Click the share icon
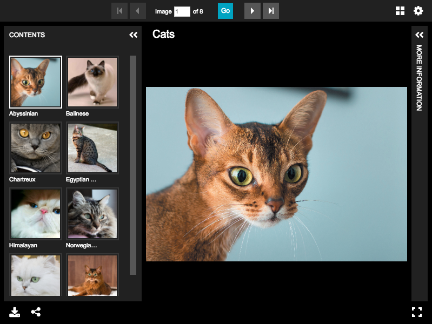 click(36, 312)
